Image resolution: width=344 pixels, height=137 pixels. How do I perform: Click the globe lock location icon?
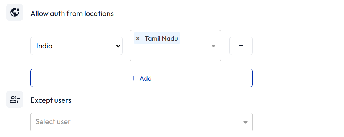pyautogui.click(x=15, y=13)
